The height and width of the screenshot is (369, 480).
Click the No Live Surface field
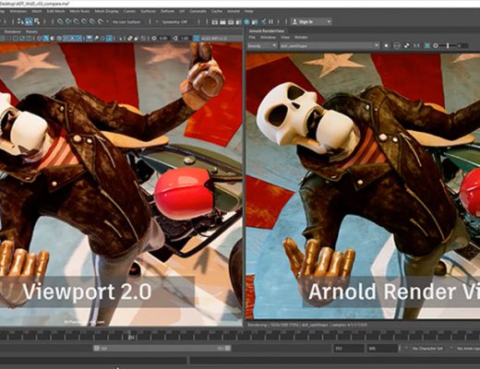point(126,22)
